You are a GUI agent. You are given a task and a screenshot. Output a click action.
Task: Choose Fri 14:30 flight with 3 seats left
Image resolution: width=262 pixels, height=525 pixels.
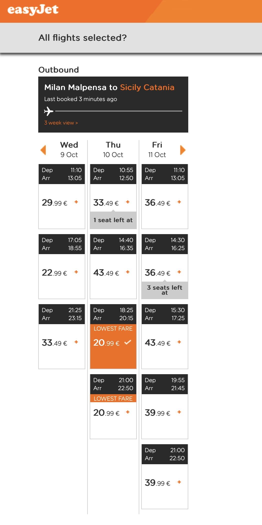(x=165, y=266)
